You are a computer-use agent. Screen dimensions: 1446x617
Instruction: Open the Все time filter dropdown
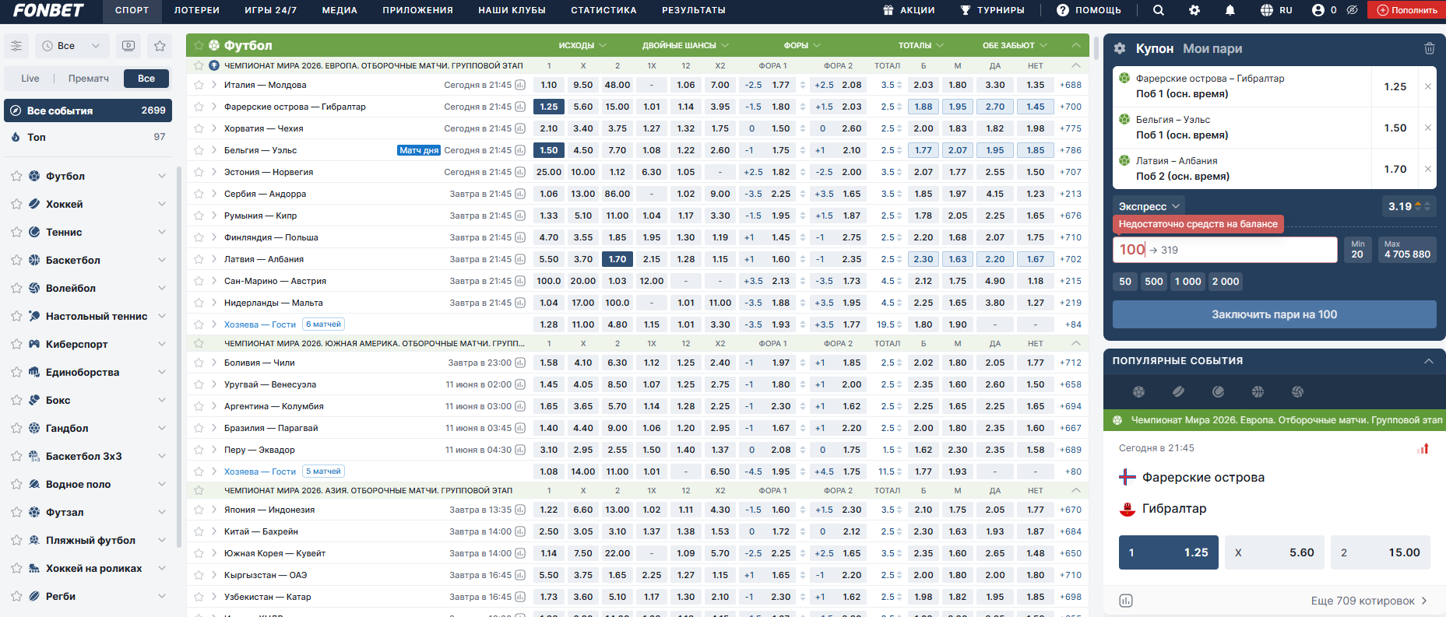(x=72, y=46)
